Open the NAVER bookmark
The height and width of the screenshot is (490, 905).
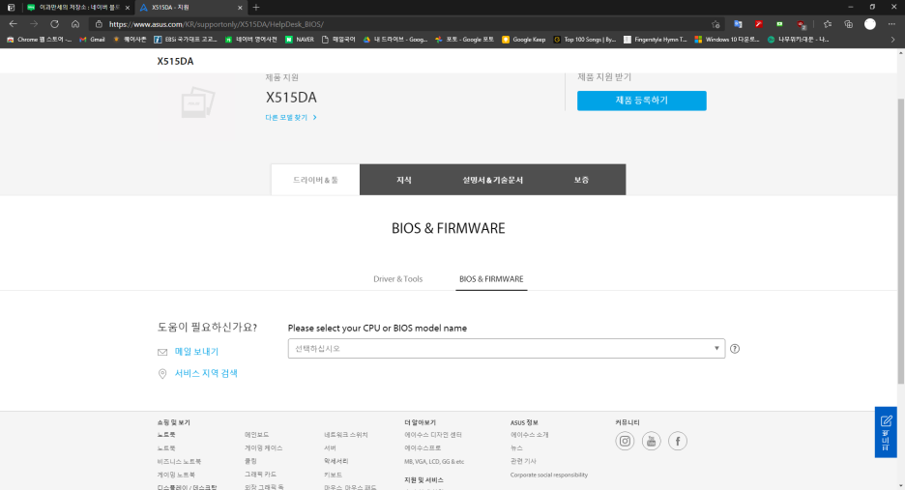tap(300, 40)
